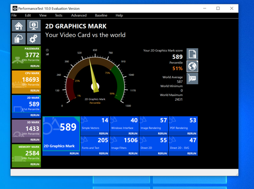Select the 3D Mark 1433 tile
Viewport: 254px width, 189px height.
tap(26, 128)
